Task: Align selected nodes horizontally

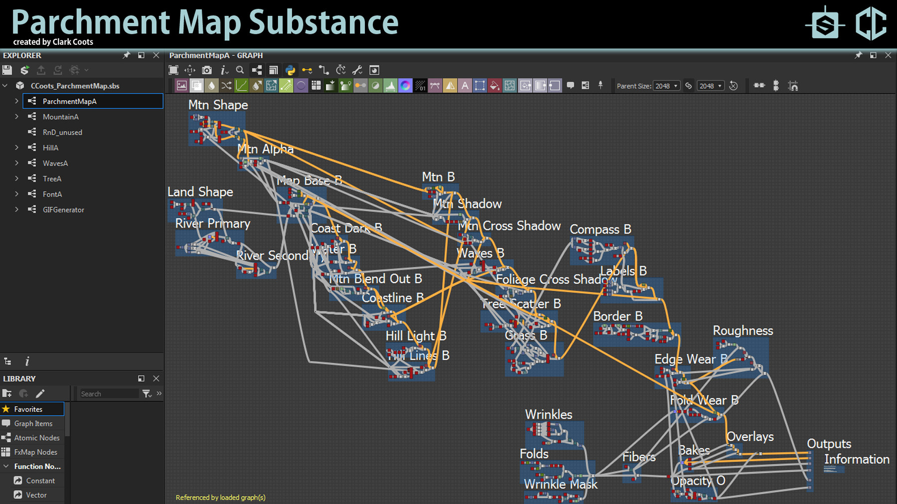Action: pyautogui.click(x=759, y=86)
